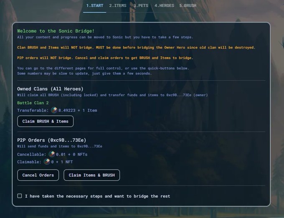The height and width of the screenshot is (218, 284).
Task: Click 'You can go to the different pages' line
Action: pos(103,68)
